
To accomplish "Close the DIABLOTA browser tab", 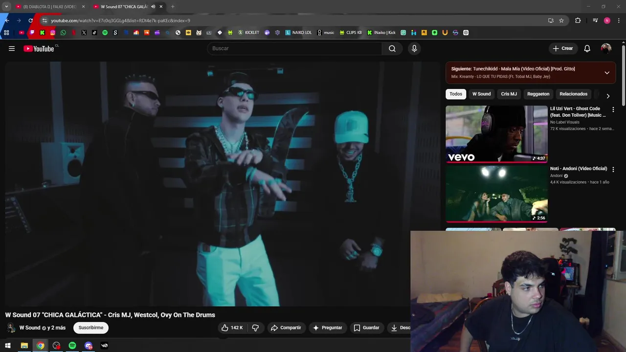I will pyautogui.click(x=83, y=7).
